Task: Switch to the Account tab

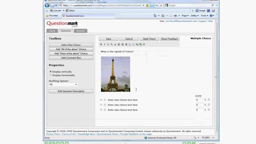Action: coord(81,31)
